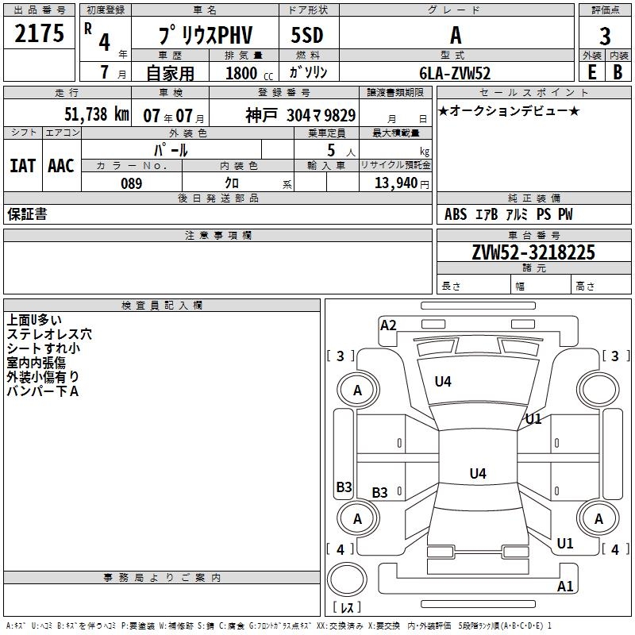This screenshot has width=635, height=635.
Task: Click the bottom-left wheel circle marked A
Action: (x=357, y=519)
